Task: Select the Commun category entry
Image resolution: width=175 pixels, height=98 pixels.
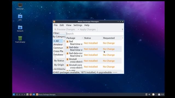Action: pos(58,48)
